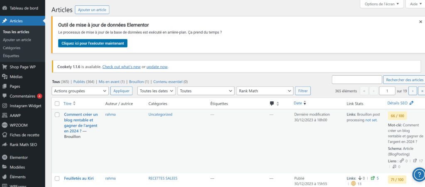Click the Articles pushpin icon in sidebar

(4, 21)
